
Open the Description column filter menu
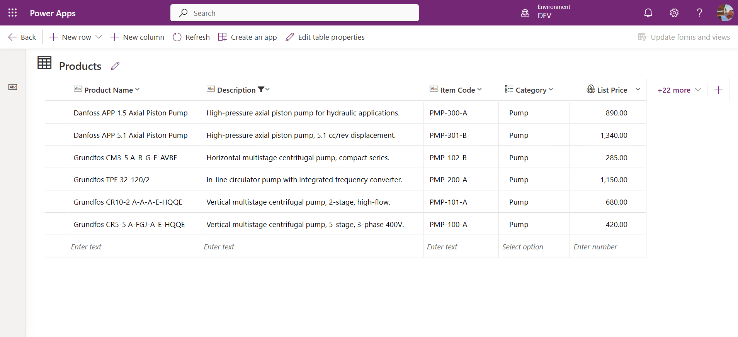264,90
